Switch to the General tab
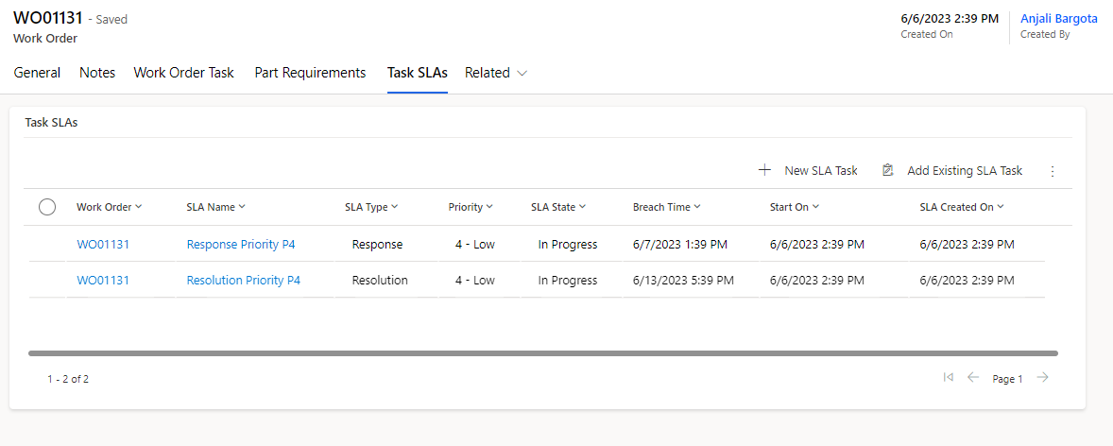 point(37,73)
